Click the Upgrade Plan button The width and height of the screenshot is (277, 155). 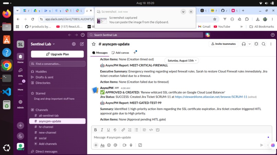[x=57, y=54]
